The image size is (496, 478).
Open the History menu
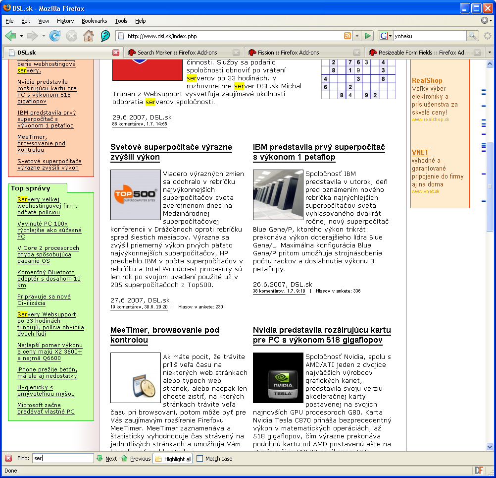coord(65,21)
